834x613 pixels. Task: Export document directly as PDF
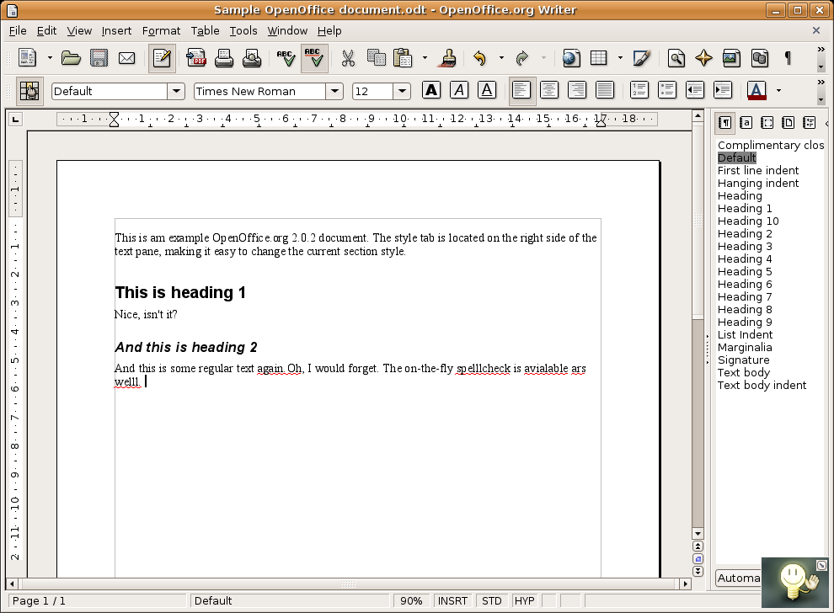[x=196, y=58]
